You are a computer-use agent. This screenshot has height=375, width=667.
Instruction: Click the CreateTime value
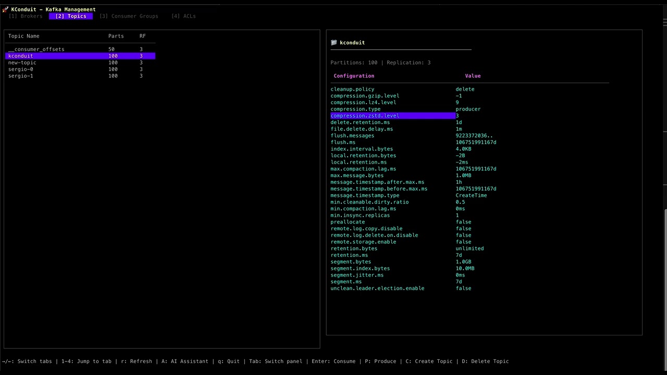pyautogui.click(x=471, y=195)
